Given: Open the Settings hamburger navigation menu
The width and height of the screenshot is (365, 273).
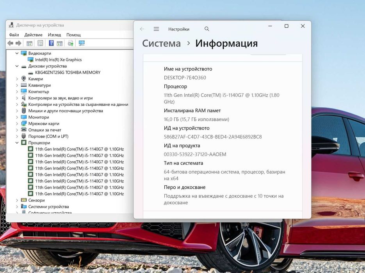Looking at the screenshot, I should pos(156,29).
